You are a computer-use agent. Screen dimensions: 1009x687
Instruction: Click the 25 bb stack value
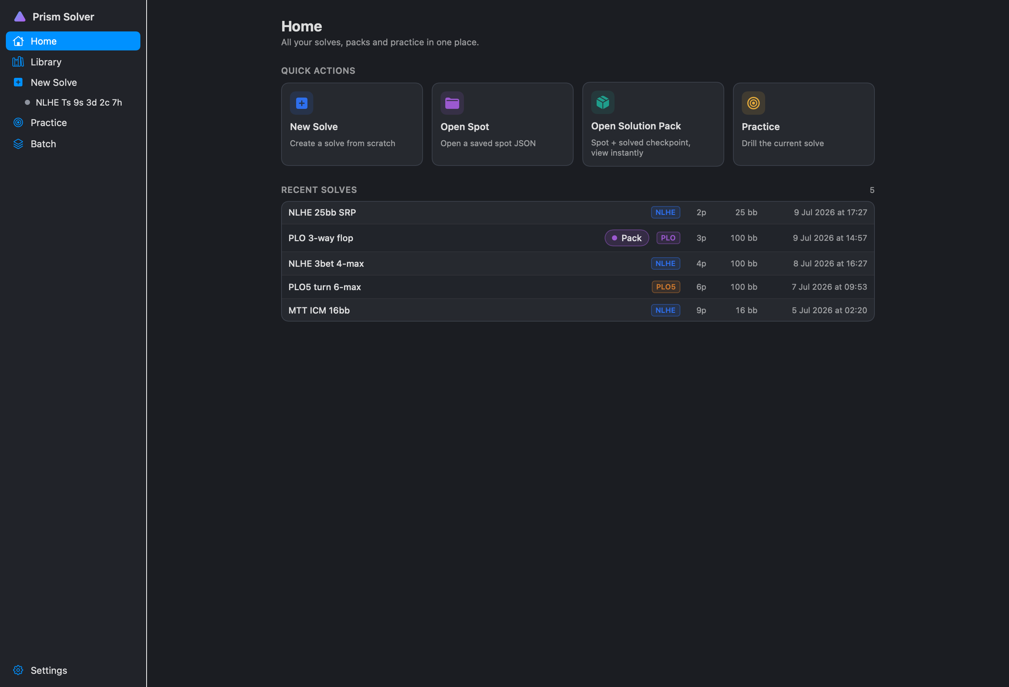(x=746, y=212)
